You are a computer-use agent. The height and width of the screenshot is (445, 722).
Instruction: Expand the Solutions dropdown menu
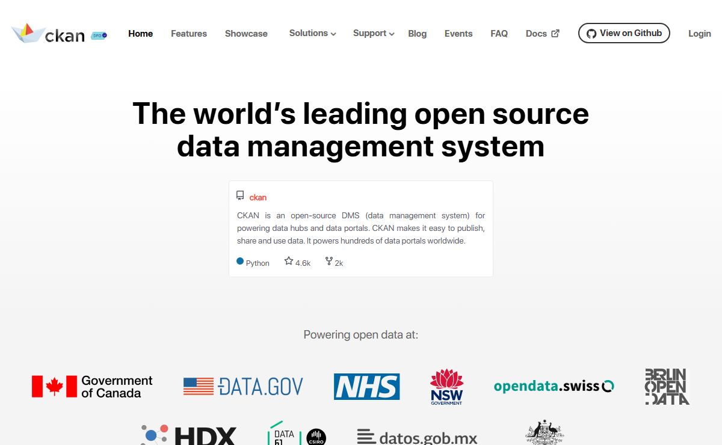pyautogui.click(x=312, y=34)
